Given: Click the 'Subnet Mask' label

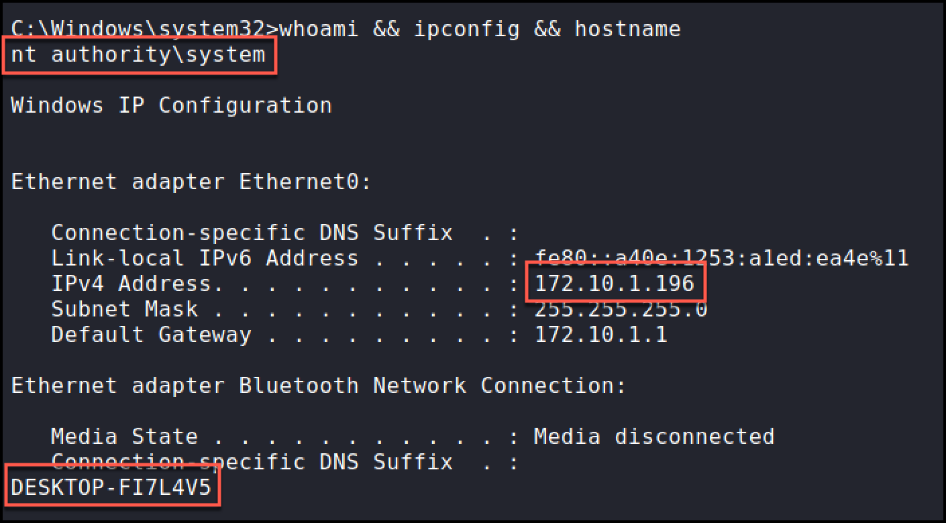Looking at the screenshot, I should 124,310.
